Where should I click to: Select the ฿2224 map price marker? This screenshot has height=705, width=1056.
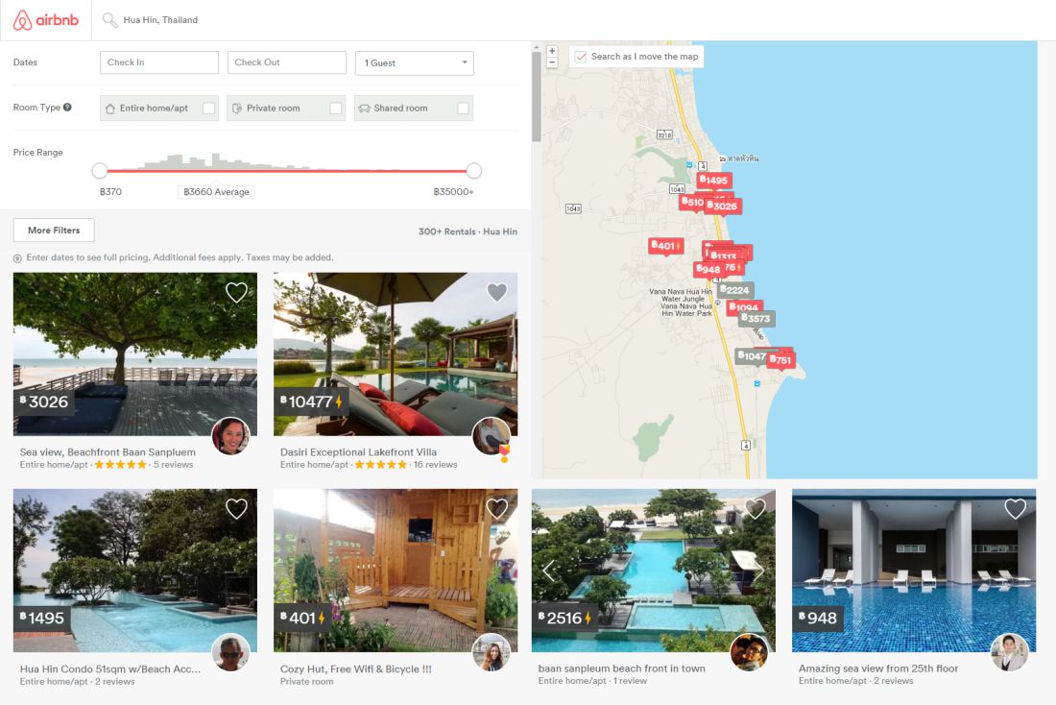coord(735,290)
